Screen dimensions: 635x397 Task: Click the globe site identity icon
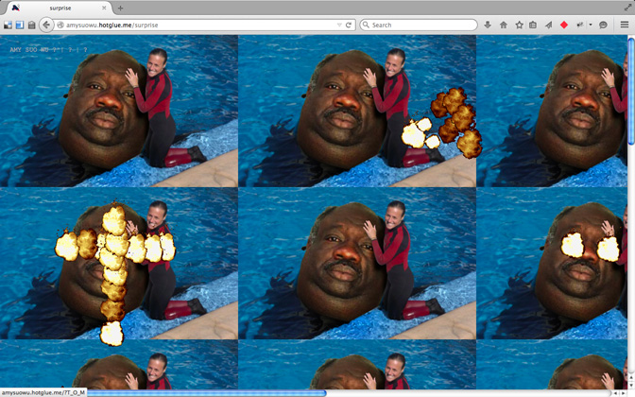coord(60,26)
